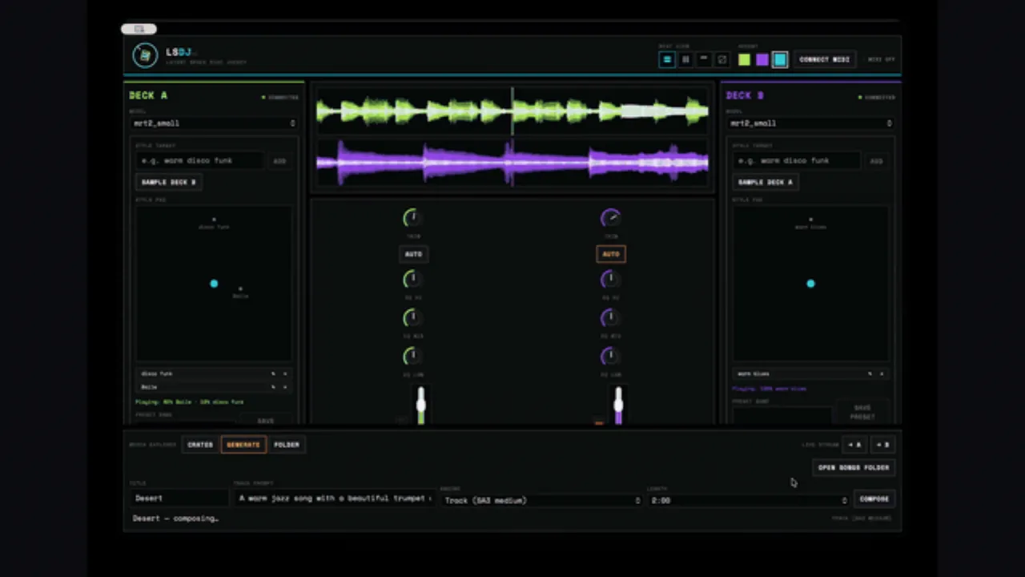Image resolution: width=1025 pixels, height=577 pixels.
Task: Pick the purple accent color swatch
Action: (762, 59)
